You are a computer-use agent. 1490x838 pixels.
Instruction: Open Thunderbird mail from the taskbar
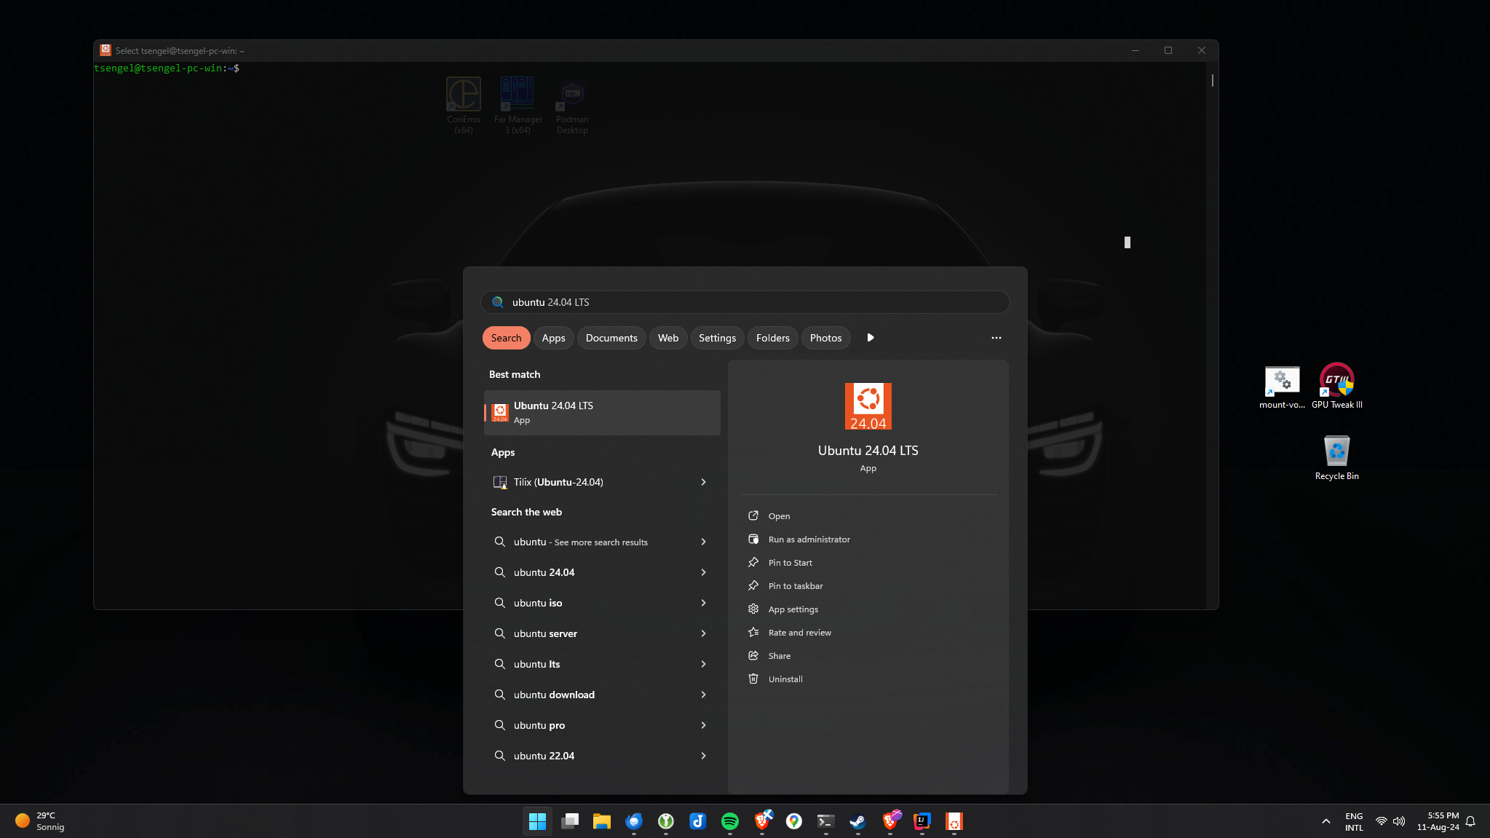coord(633,821)
